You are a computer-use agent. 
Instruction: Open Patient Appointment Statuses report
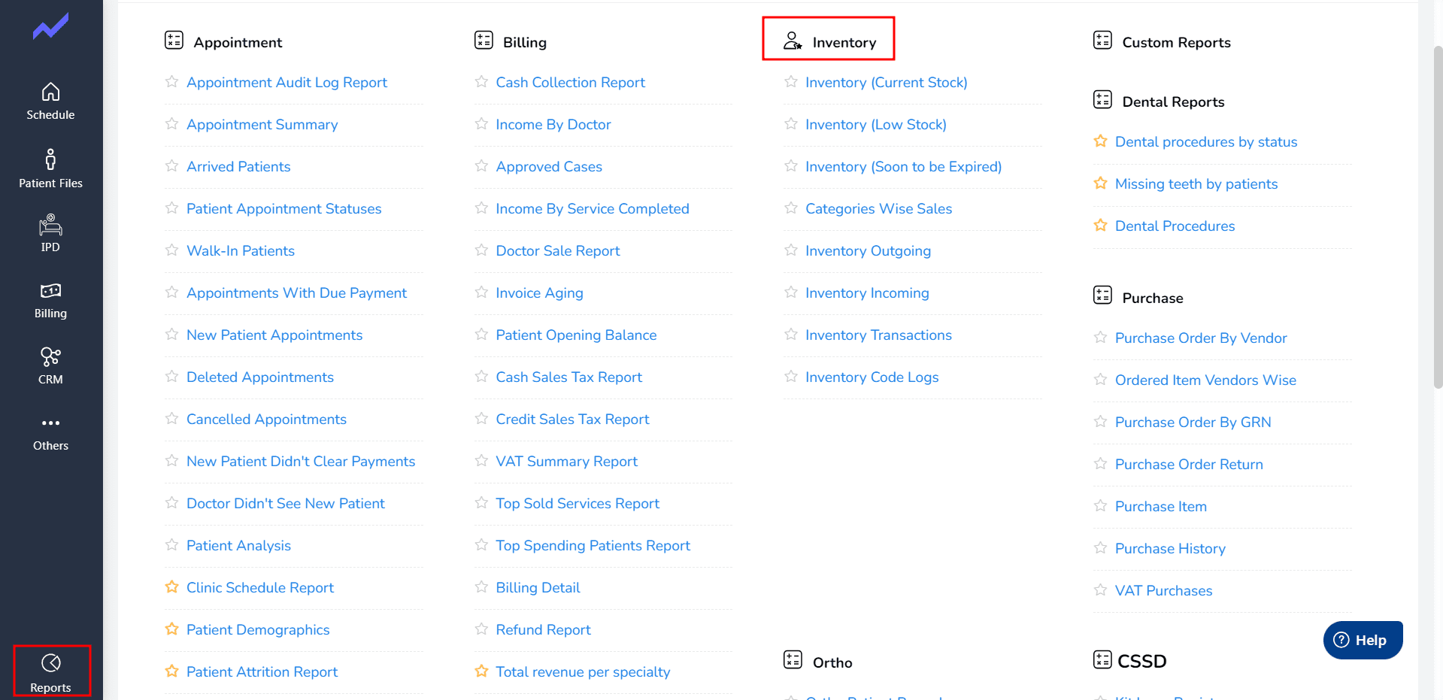point(283,208)
